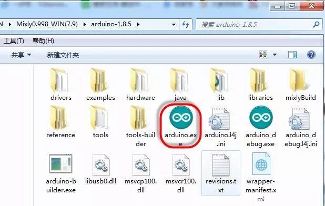This screenshot has height=206, width=325.
Task: Open the 工具(T) menu
Action: tap(14, 41)
